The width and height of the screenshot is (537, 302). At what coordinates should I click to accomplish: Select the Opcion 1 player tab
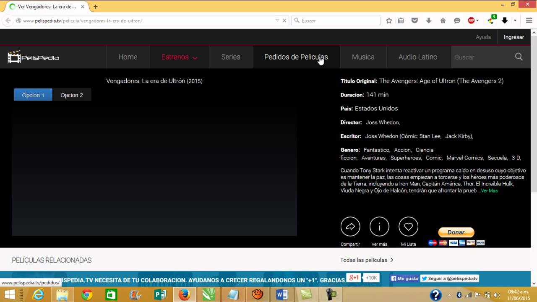click(x=33, y=95)
